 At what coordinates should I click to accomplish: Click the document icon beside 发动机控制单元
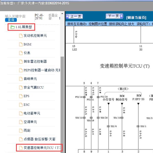coord(21,36)
